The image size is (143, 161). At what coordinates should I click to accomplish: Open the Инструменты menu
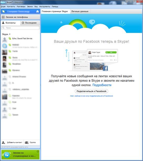[x=45, y=7]
